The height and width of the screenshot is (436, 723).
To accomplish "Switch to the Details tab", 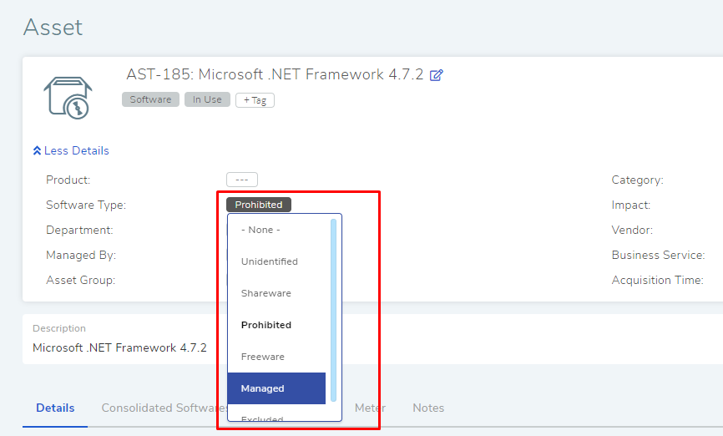I will (x=55, y=408).
